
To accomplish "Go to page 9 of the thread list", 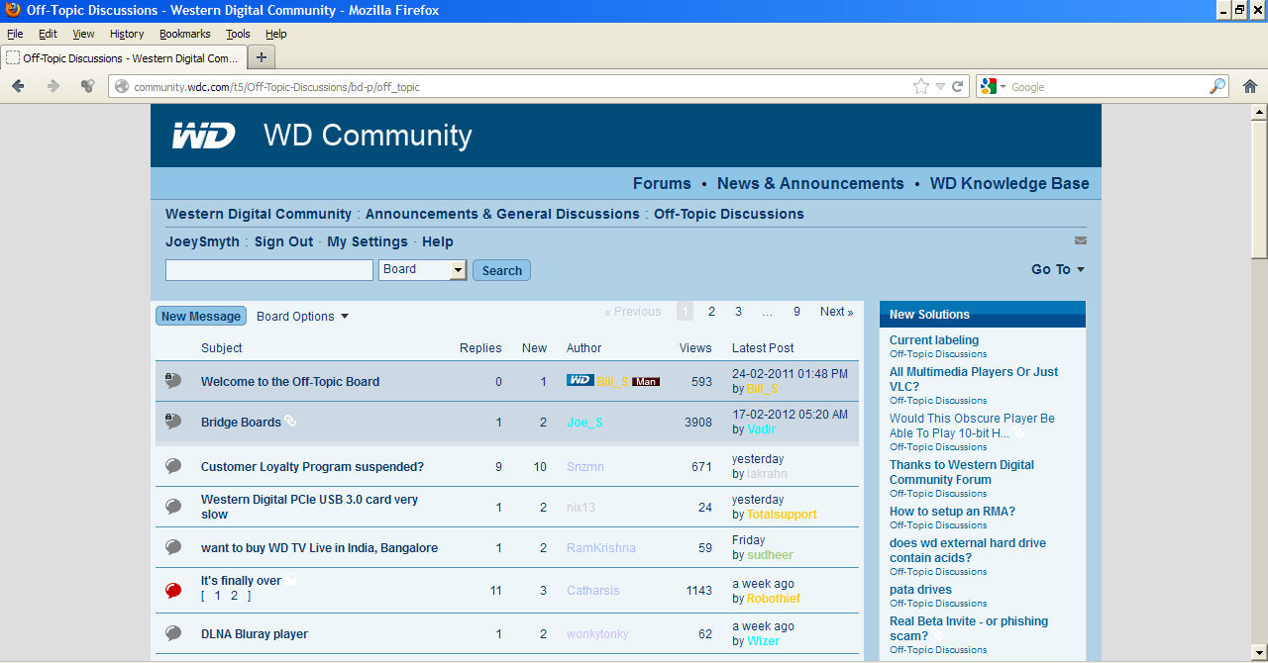I will click(796, 312).
